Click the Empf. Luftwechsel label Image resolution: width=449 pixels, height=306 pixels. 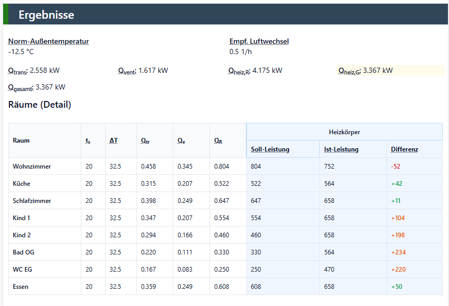click(x=259, y=42)
